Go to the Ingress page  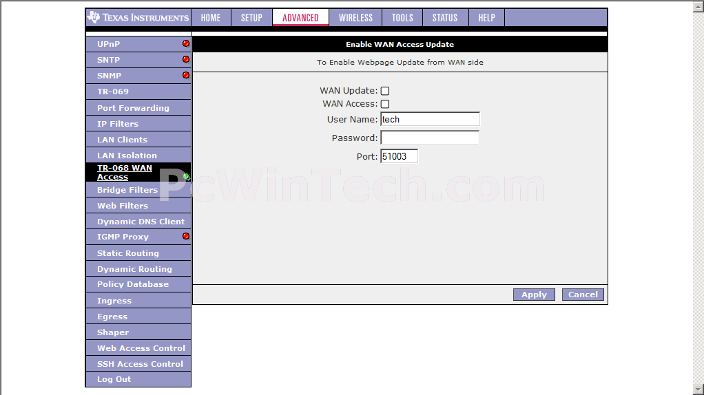pos(114,301)
